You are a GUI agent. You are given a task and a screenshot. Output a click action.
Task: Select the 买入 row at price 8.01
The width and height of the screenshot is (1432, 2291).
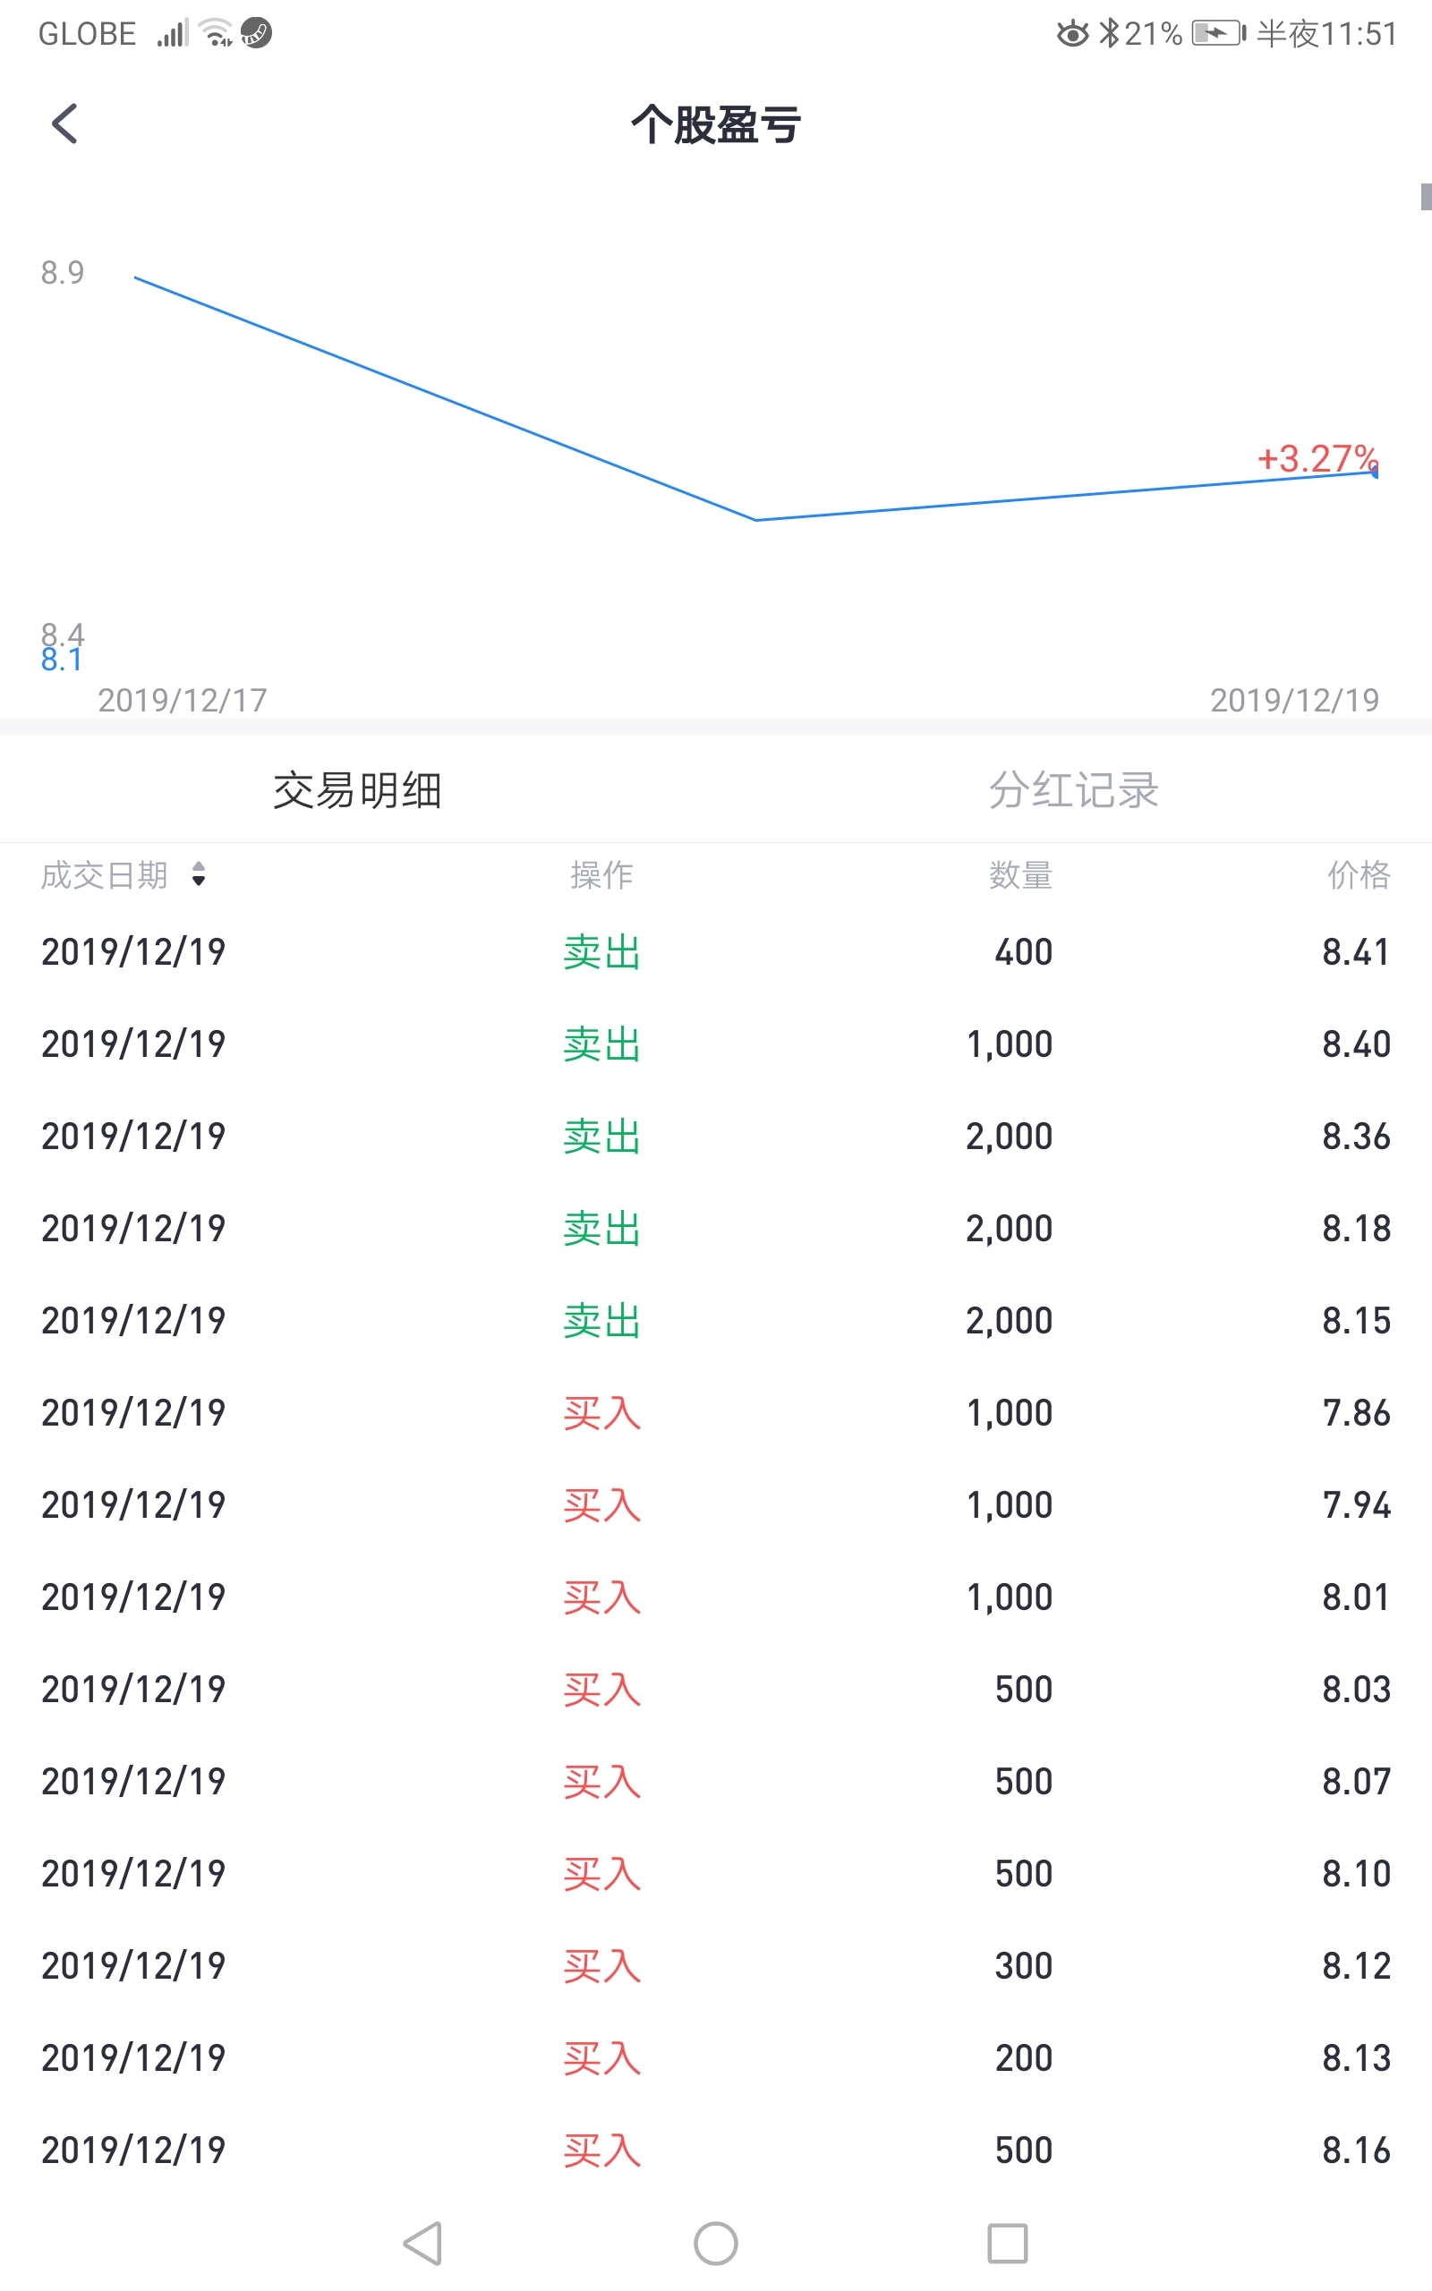tap(716, 1597)
